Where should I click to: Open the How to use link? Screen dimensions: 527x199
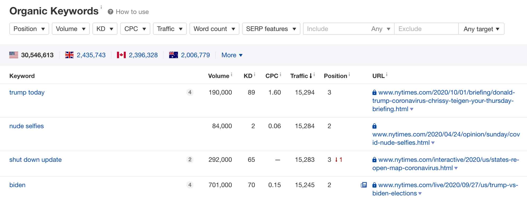point(132,12)
